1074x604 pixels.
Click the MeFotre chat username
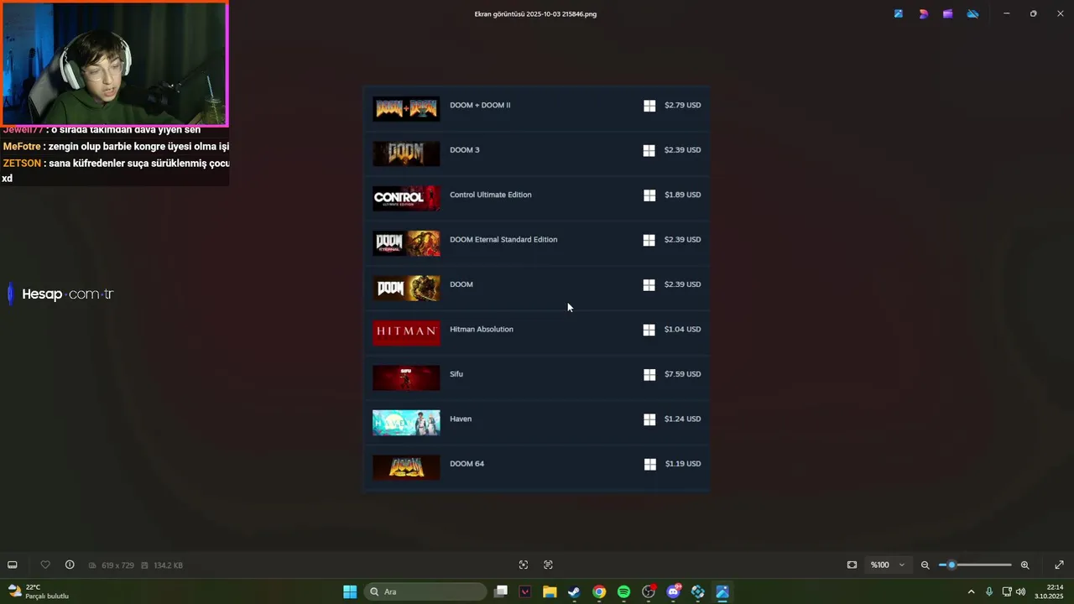pos(23,147)
